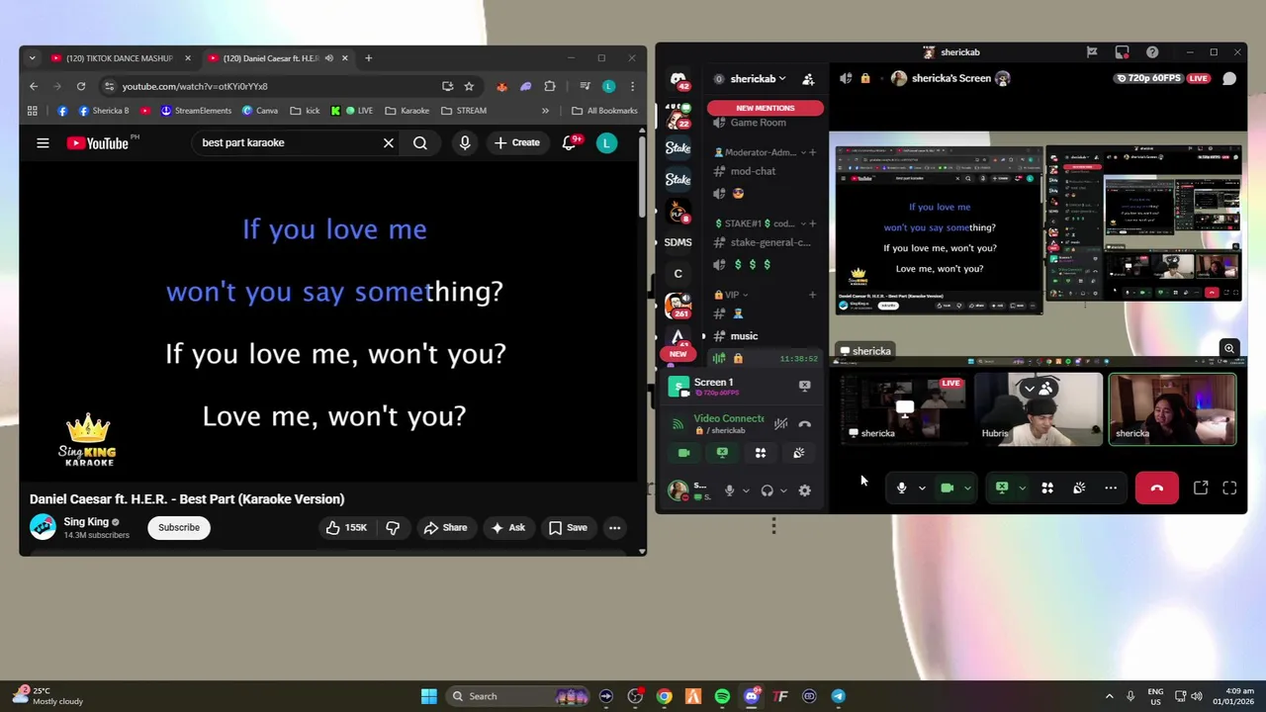
Task: Stop streaming Screen 1 in sidebar
Action: (x=805, y=386)
